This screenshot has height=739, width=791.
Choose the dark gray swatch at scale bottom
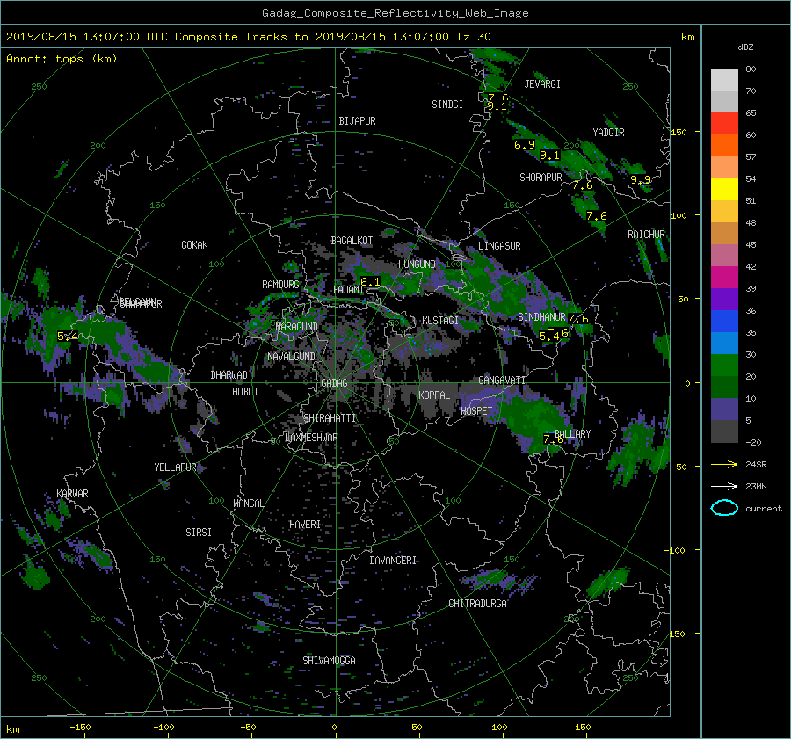click(724, 431)
